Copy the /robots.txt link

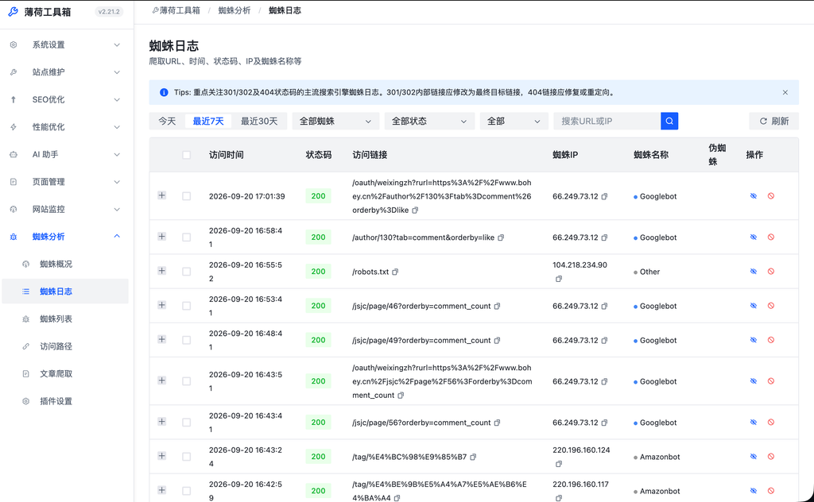coord(395,272)
